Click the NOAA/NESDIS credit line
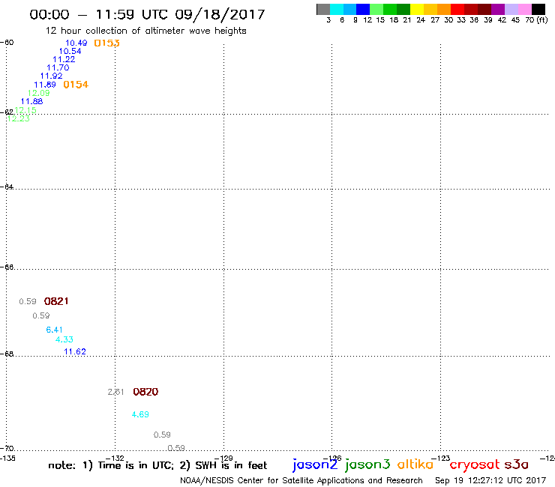 301,480
